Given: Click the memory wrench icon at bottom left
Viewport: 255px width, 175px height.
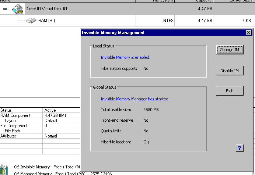Looking at the screenshot, I should [4, 169].
